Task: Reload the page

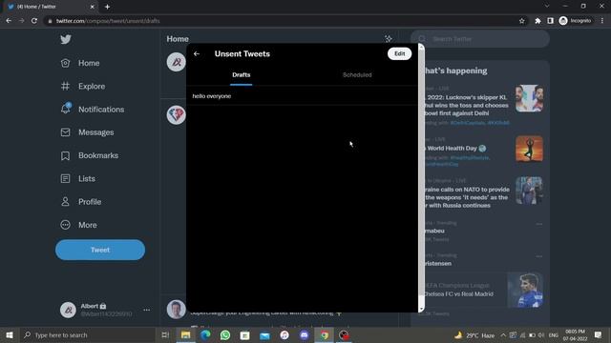Action: 34,21
